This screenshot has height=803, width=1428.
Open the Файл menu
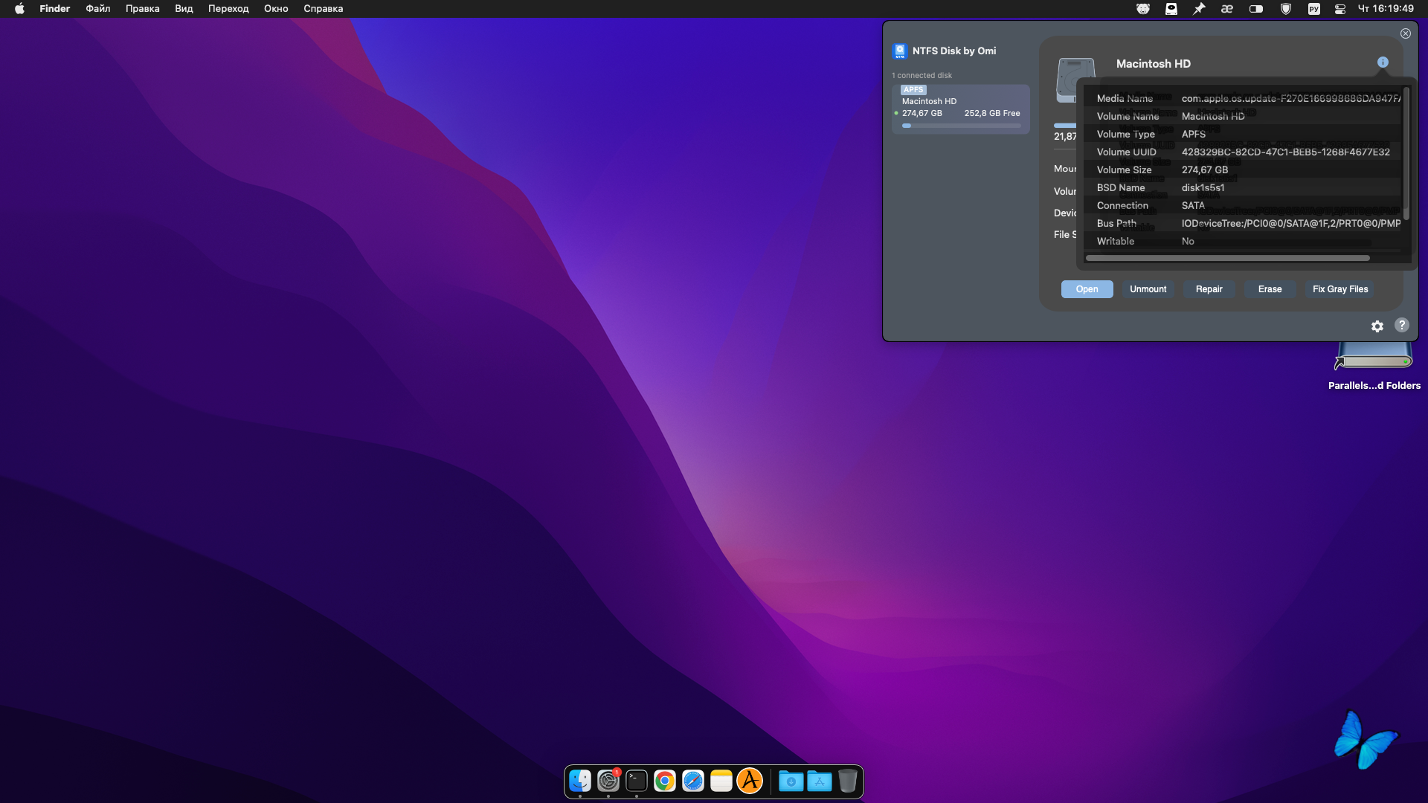[97, 9]
